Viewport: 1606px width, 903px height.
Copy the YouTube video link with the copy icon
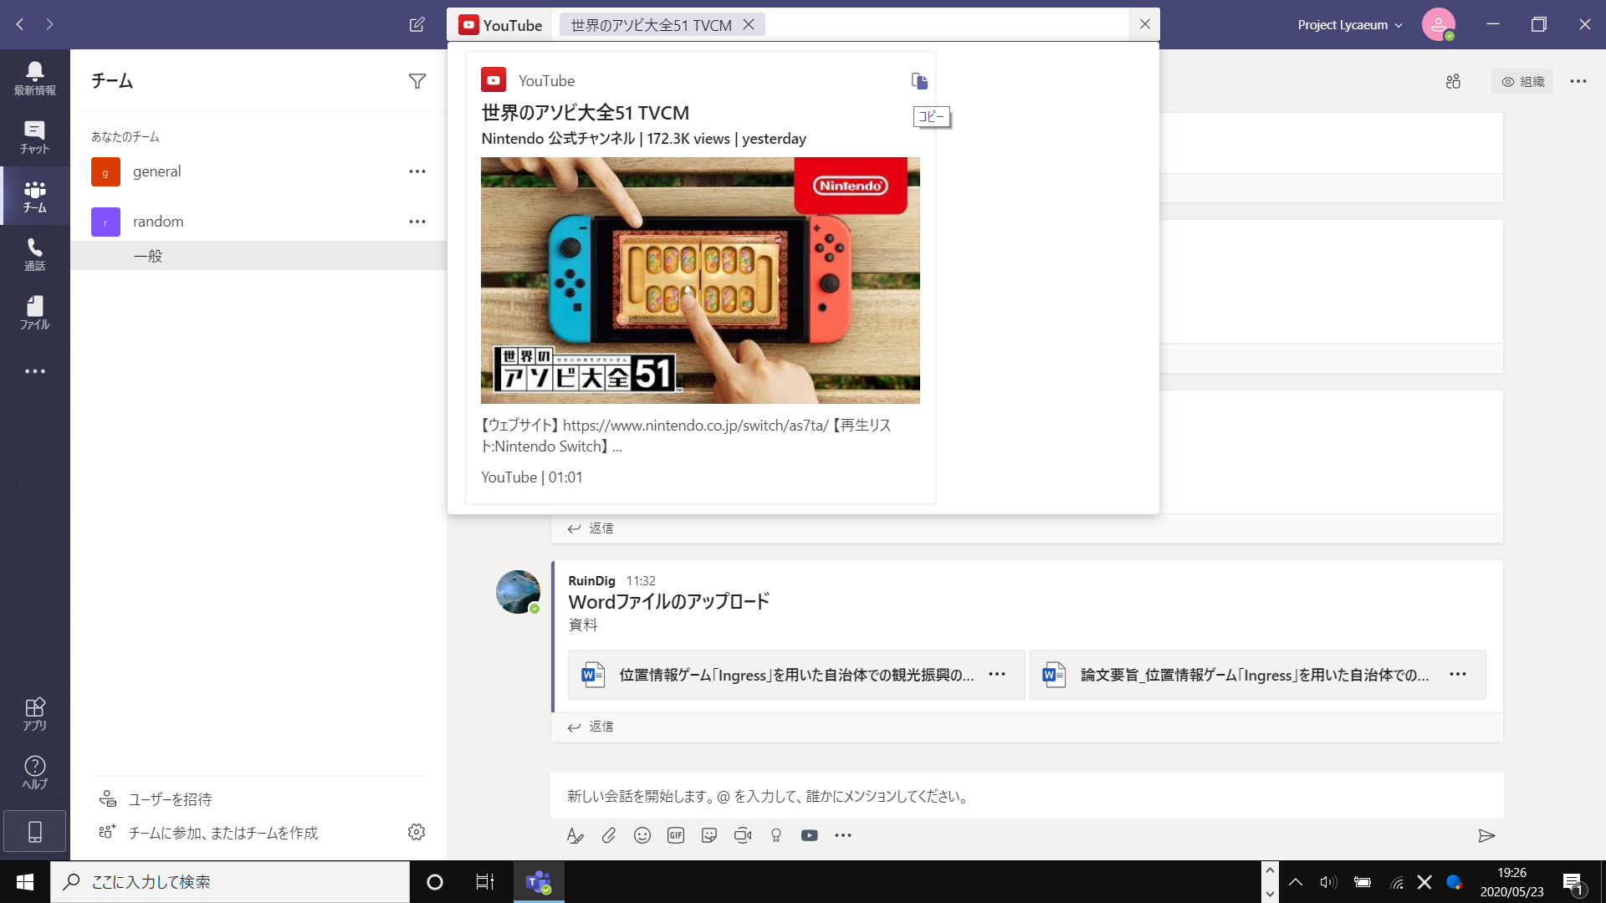(920, 80)
